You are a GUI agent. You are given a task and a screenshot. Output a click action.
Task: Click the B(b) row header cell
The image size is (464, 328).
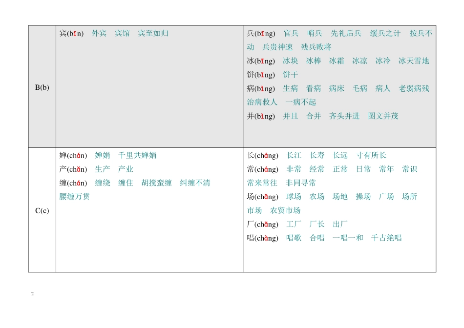(x=42, y=87)
